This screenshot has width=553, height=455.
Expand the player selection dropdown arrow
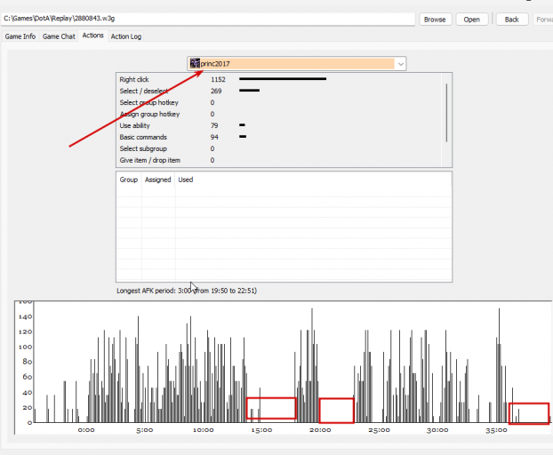pos(401,64)
